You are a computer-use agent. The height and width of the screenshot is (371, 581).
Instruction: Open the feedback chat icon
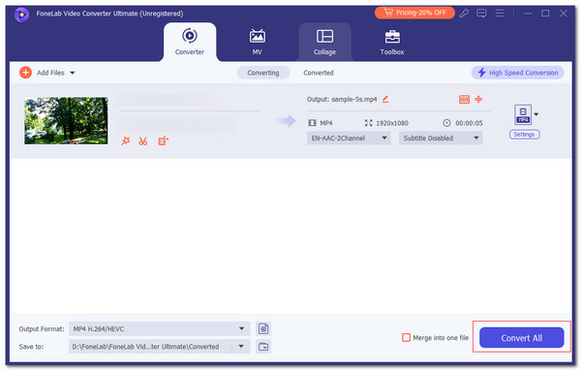click(481, 14)
